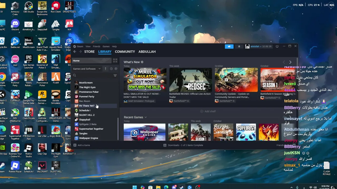The image size is (337, 189).
Task: Open the View menu
Action: click(x=88, y=46)
